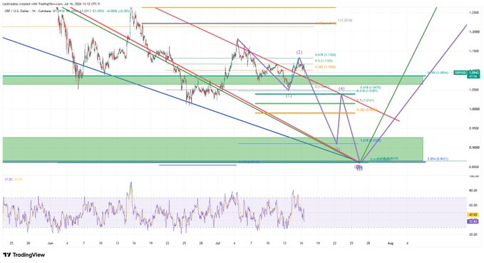Select the orange horizontal line at 0.382 level
This screenshot has width=484, height=263.
pyautogui.click(x=305, y=113)
